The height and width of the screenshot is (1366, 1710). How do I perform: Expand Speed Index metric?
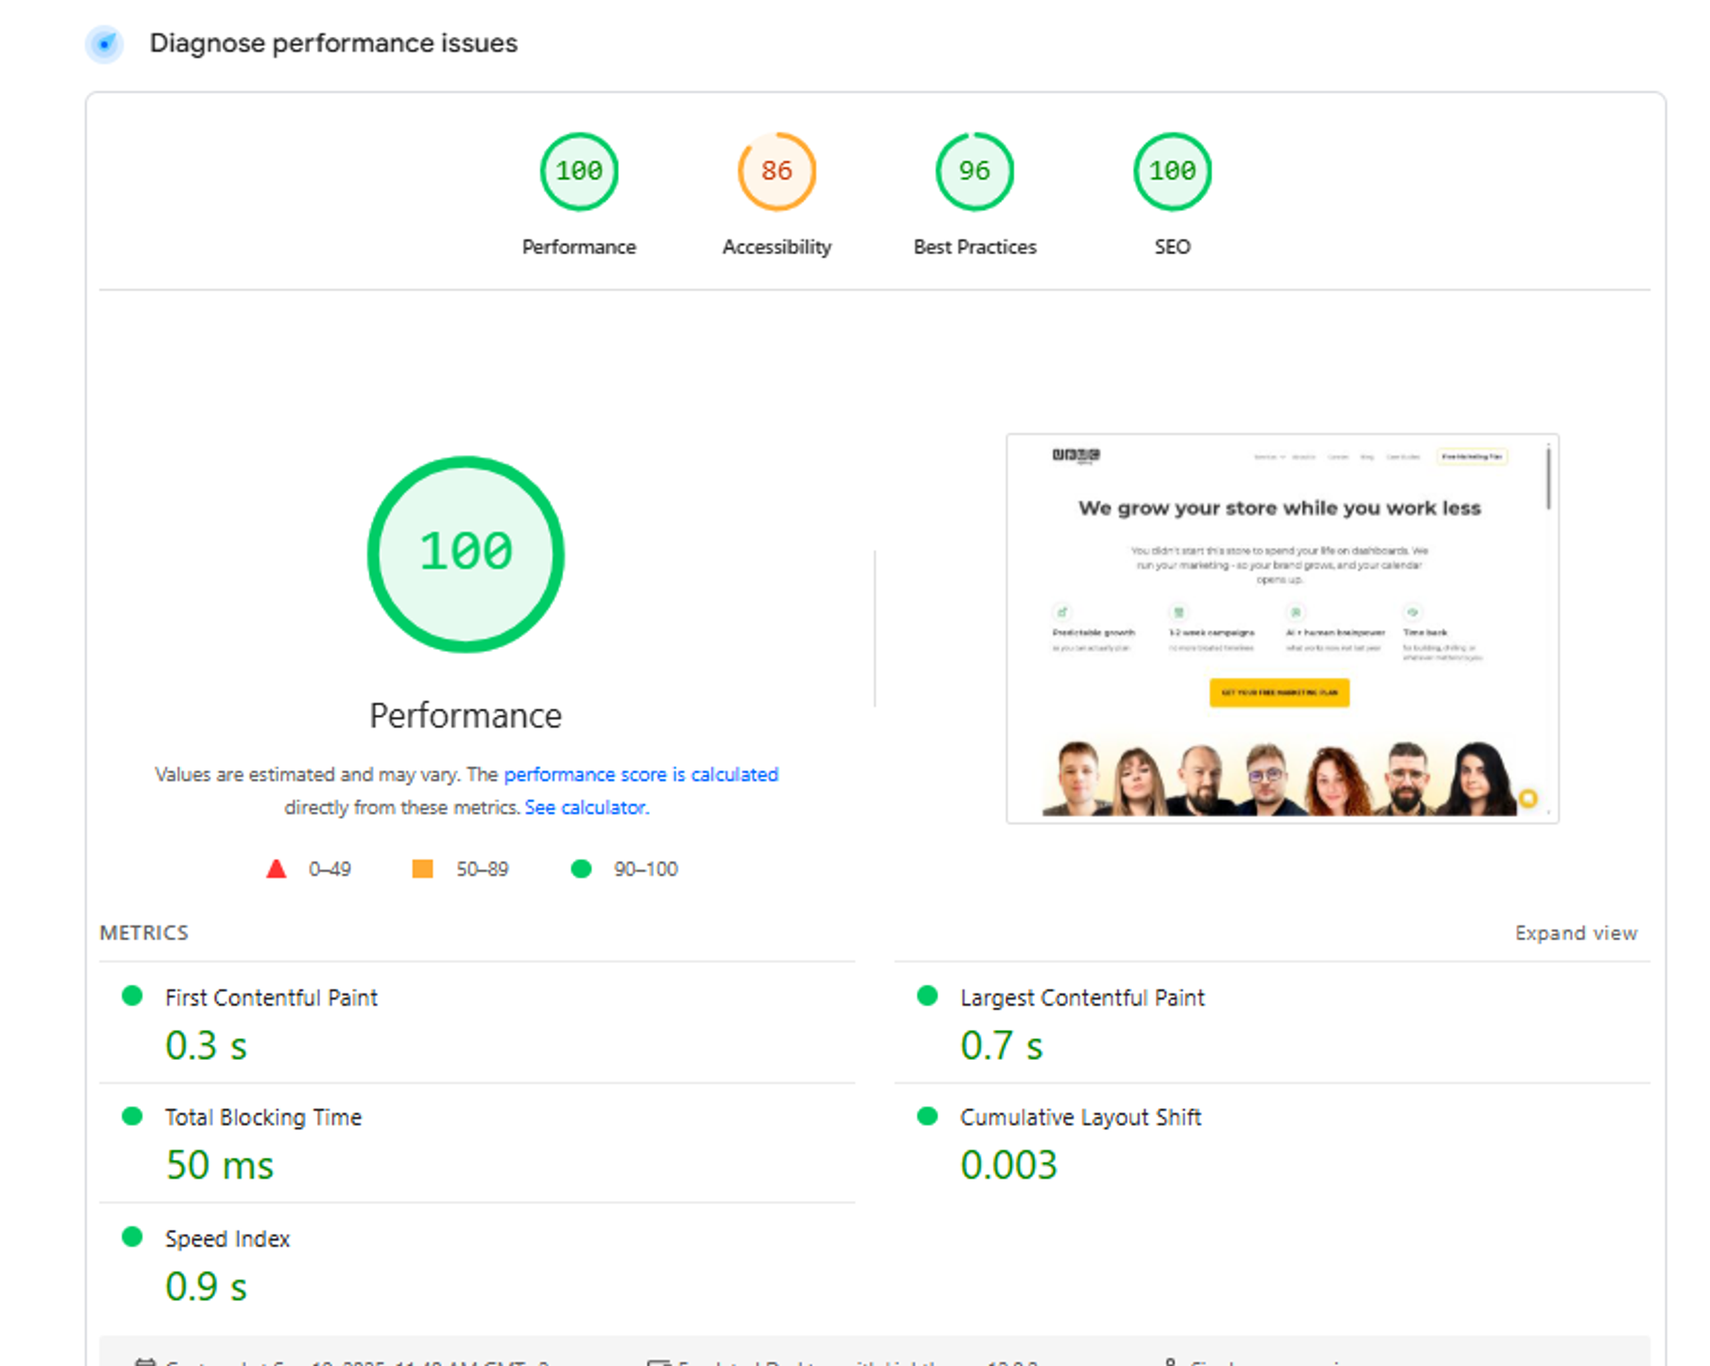[x=228, y=1238]
